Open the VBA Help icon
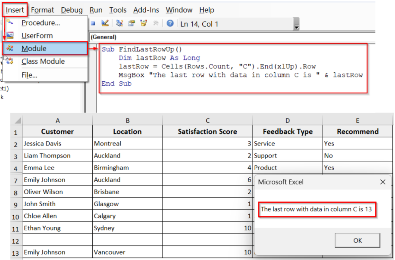This screenshot has width=395, height=260. (170, 23)
